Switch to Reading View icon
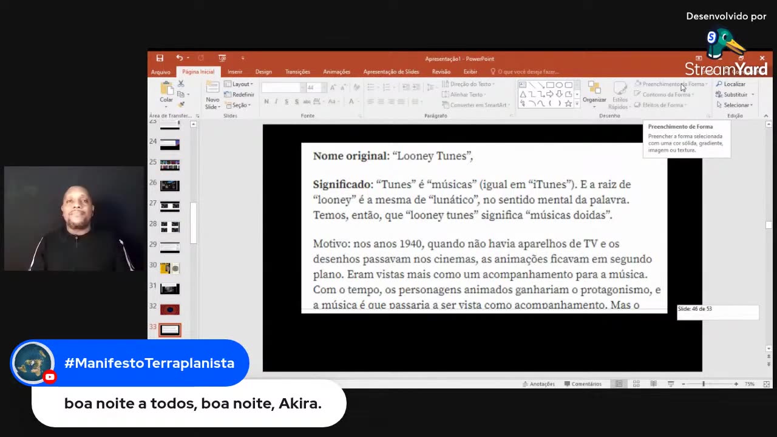Screen dimensions: 777x437 click(653, 384)
